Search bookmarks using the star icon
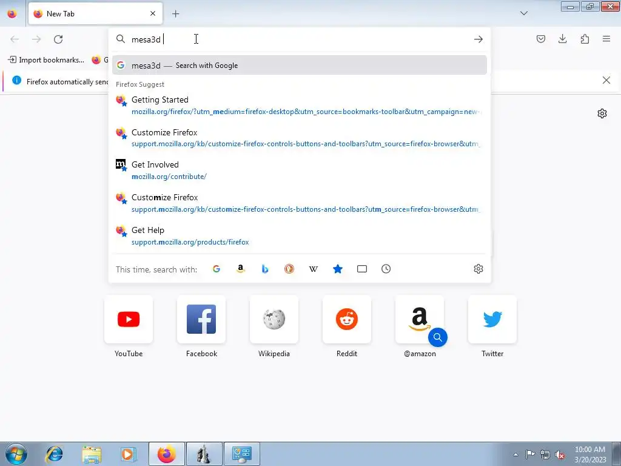 click(338, 269)
